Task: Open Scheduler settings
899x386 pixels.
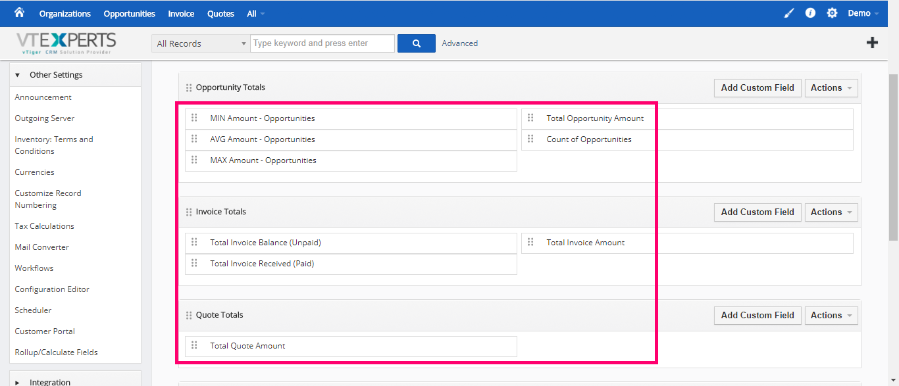Action: pos(33,310)
